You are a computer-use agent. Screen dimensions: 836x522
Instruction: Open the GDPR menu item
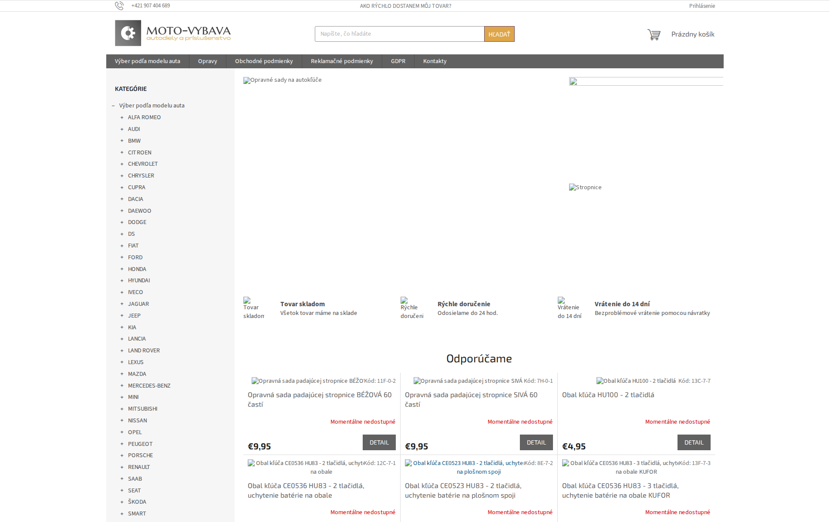tap(398, 61)
